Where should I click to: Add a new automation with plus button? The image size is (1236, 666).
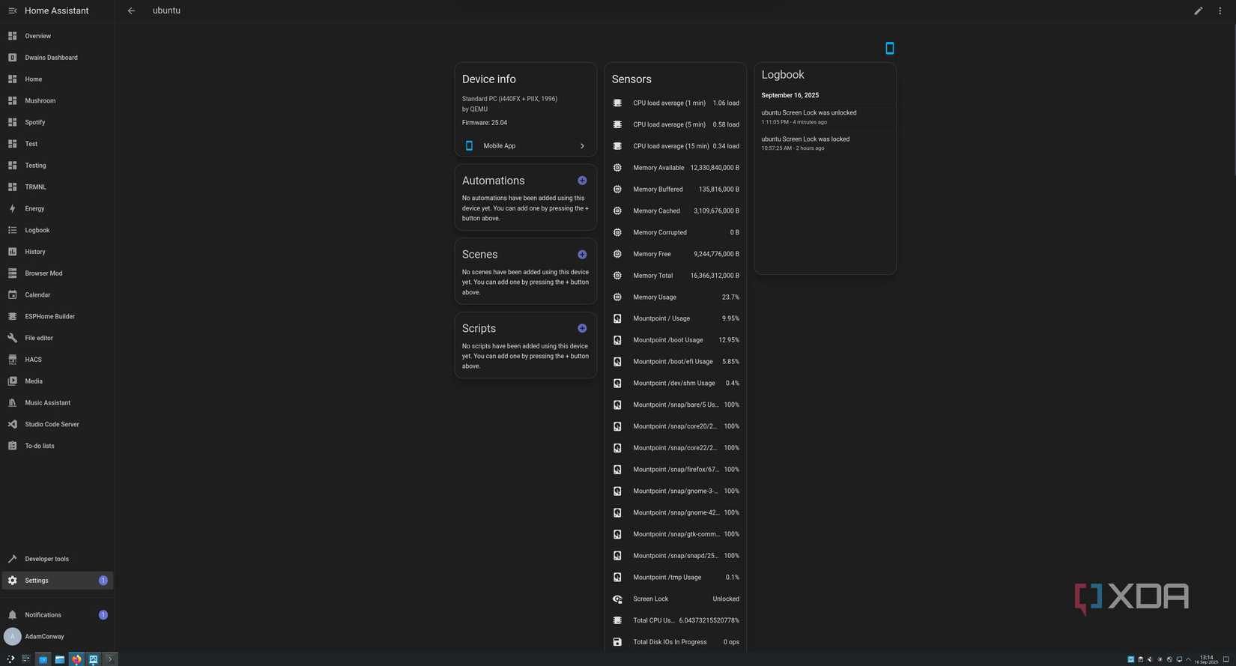[582, 181]
